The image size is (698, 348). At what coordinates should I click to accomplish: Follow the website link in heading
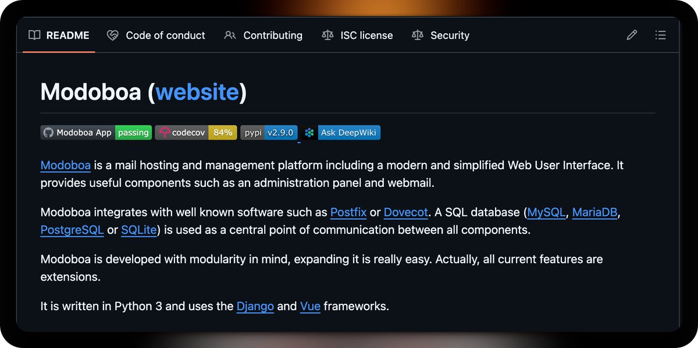pos(197,92)
